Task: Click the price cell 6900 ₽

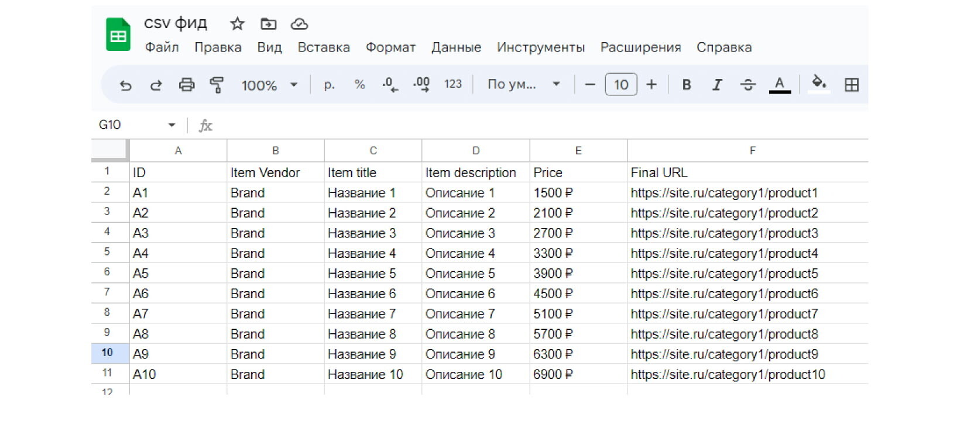Action: (x=578, y=374)
